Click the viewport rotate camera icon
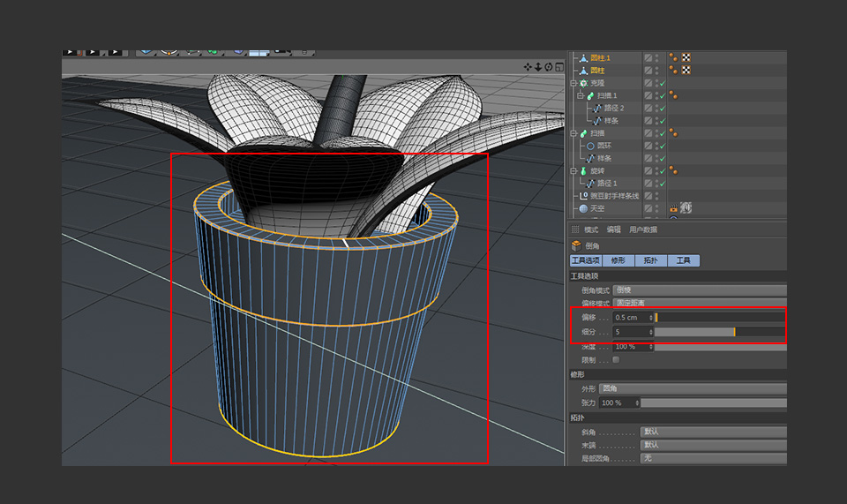 (548, 67)
